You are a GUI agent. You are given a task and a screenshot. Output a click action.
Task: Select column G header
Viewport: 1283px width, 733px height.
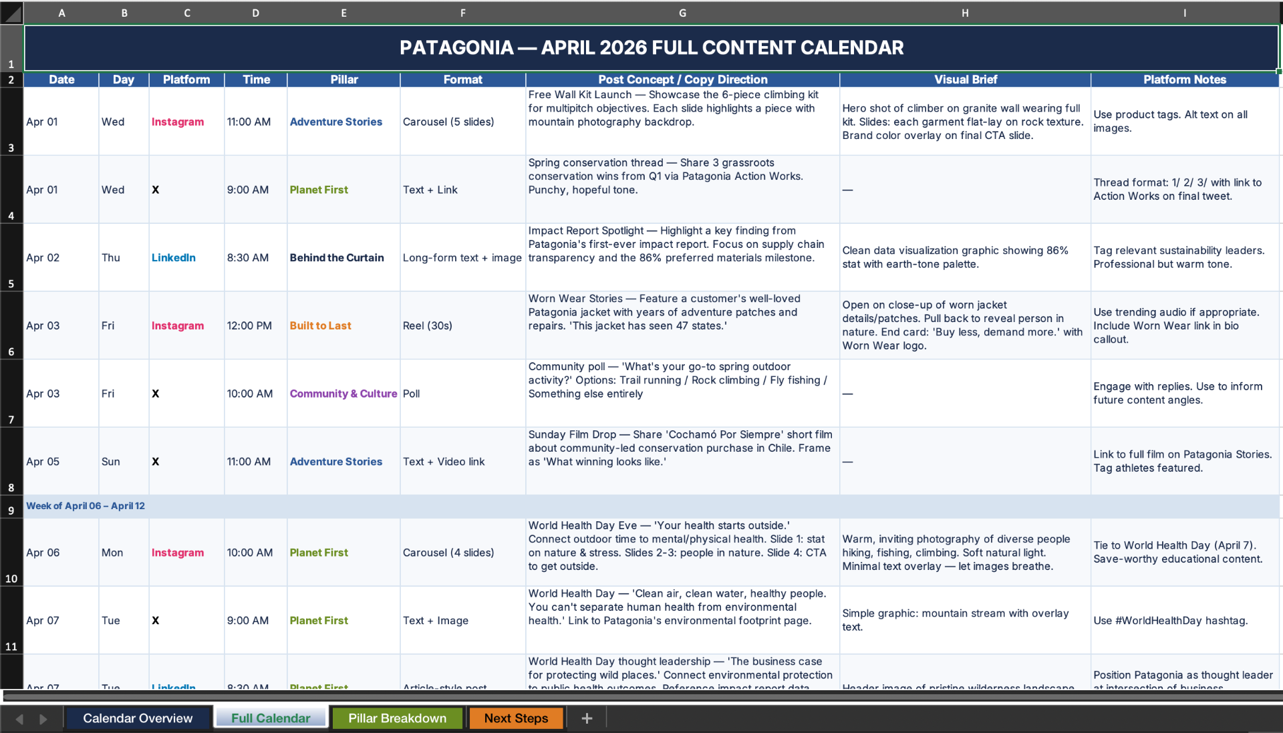click(x=682, y=13)
